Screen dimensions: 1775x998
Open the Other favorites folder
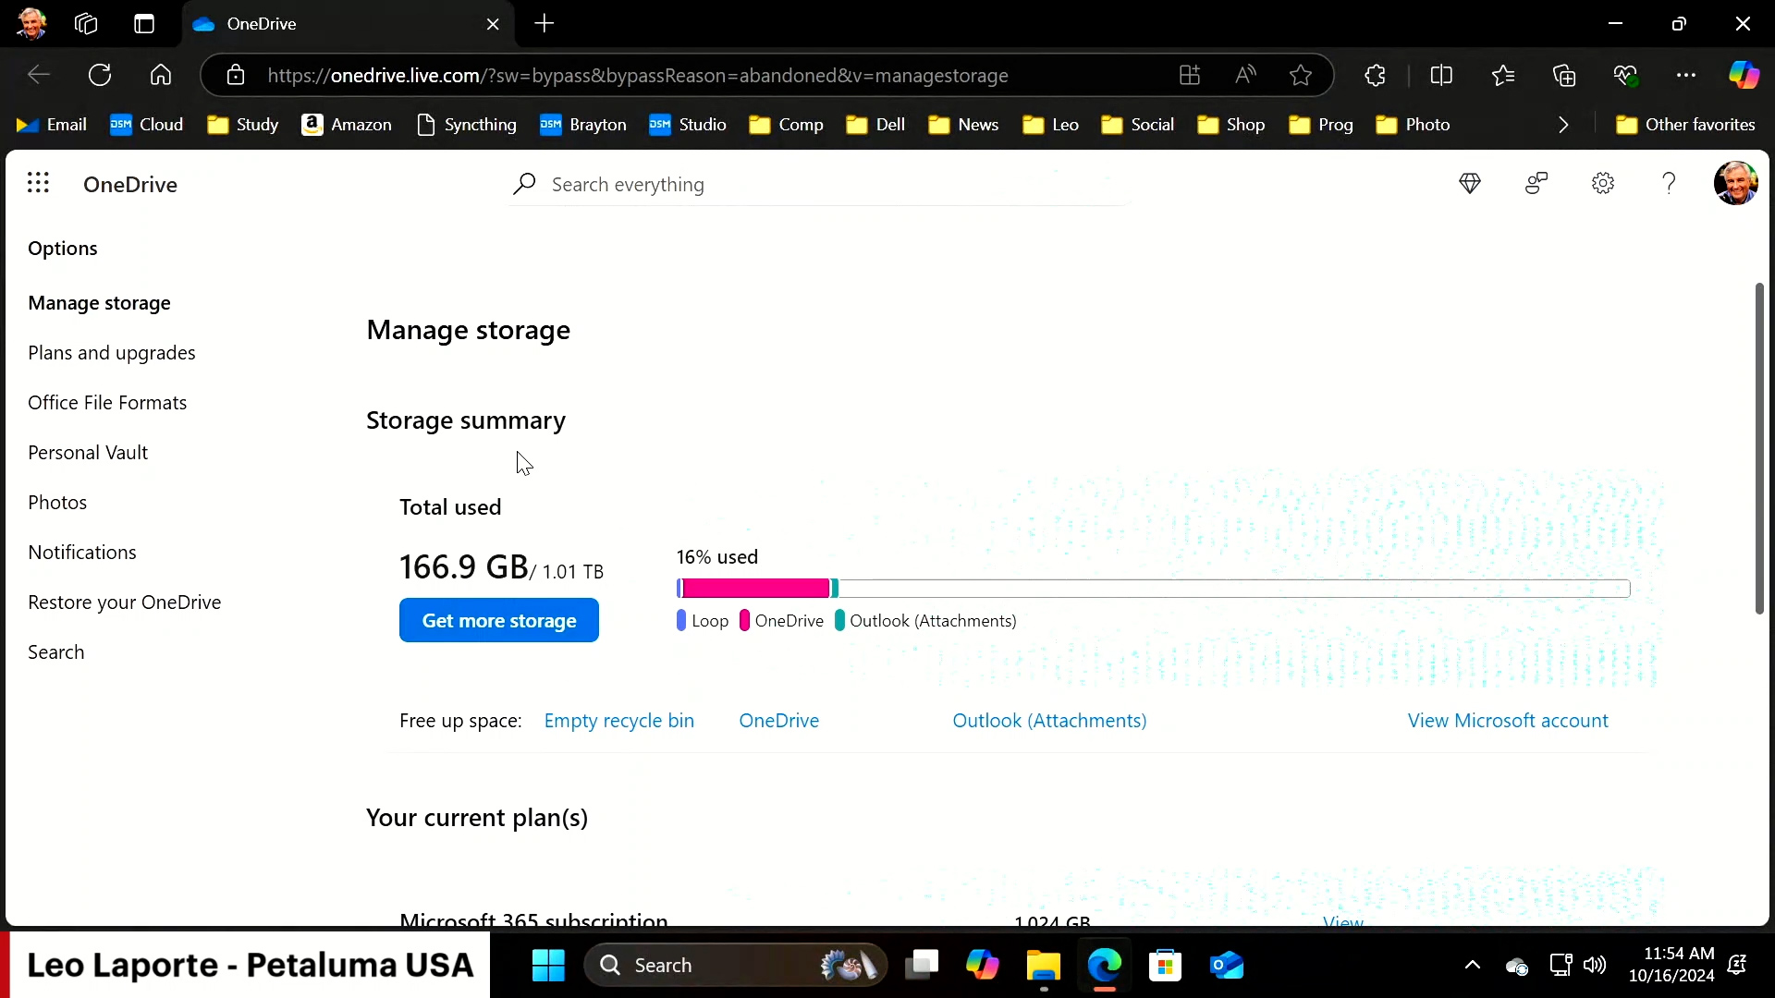(x=1685, y=125)
